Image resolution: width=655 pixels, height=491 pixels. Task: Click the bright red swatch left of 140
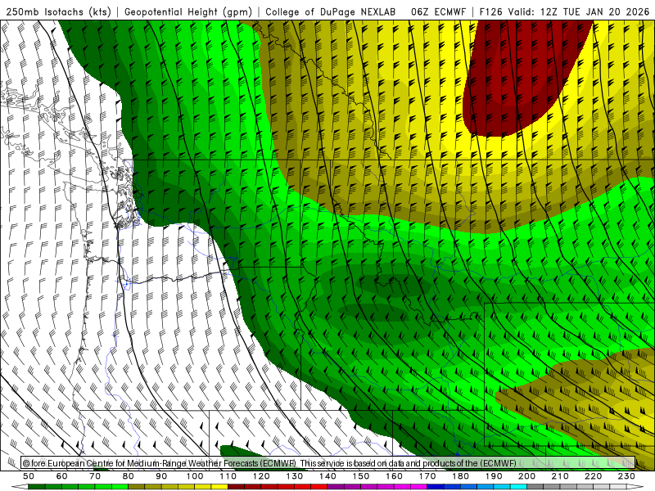point(319,487)
